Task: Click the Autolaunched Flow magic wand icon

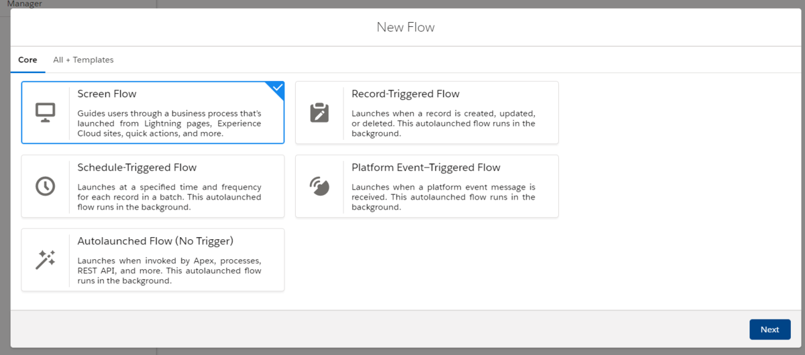Action: tap(46, 259)
